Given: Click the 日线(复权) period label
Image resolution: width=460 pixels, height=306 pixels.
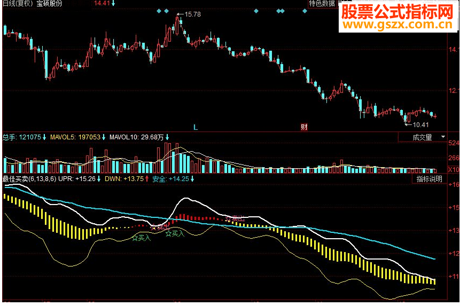Looking at the screenshot, I should pos(18,4).
